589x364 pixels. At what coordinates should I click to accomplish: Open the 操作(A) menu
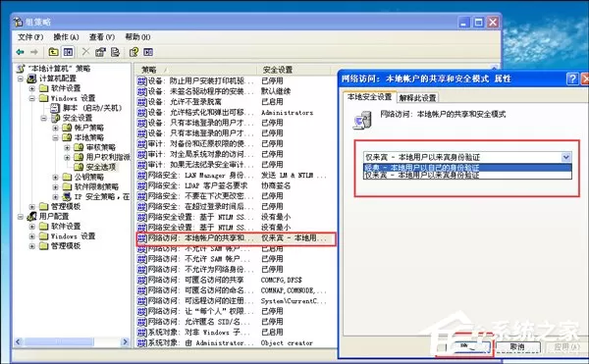click(x=66, y=37)
